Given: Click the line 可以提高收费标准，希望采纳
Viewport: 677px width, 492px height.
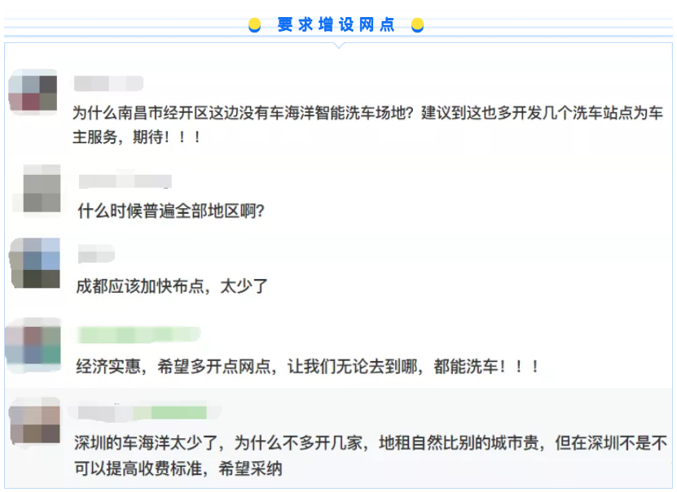Looking at the screenshot, I should point(178,469).
